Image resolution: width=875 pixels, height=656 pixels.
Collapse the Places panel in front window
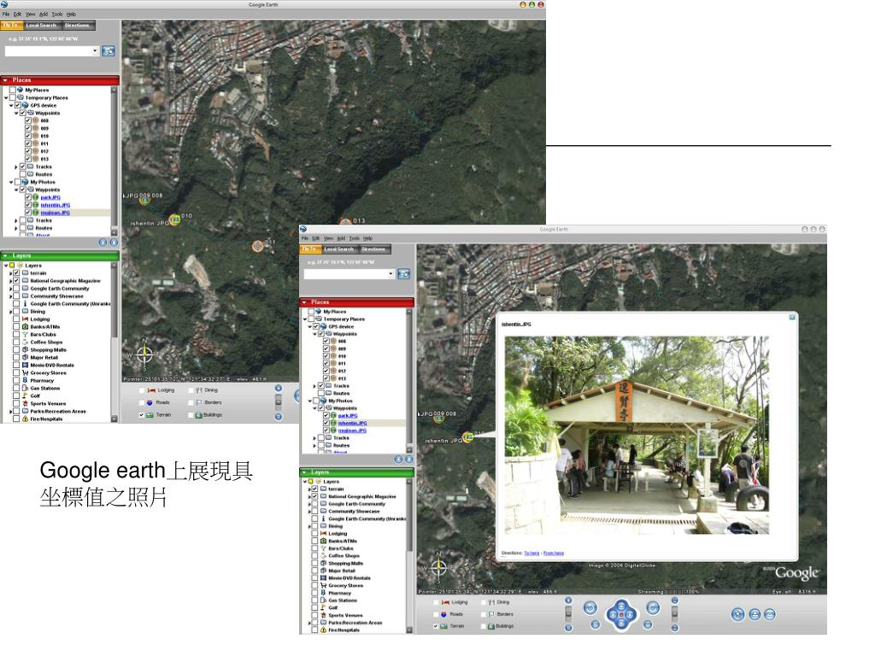click(x=305, y=302)
